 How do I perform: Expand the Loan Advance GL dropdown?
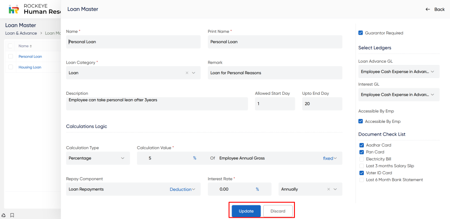[x=398, y=72]
